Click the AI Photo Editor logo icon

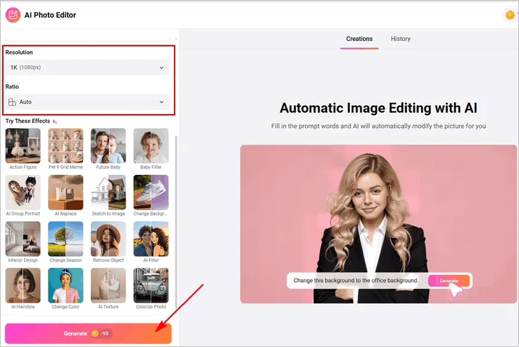(x=13, y=15)
